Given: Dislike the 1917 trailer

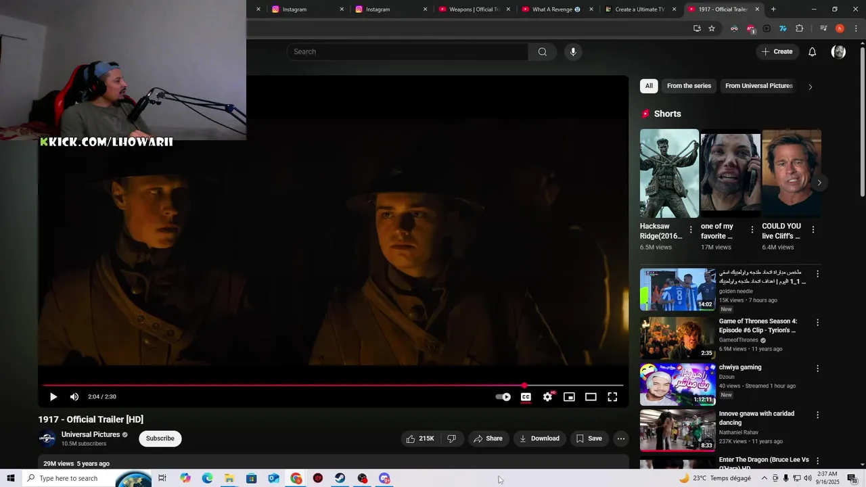Looking at the screenshot, I should (x=452, y=439).
